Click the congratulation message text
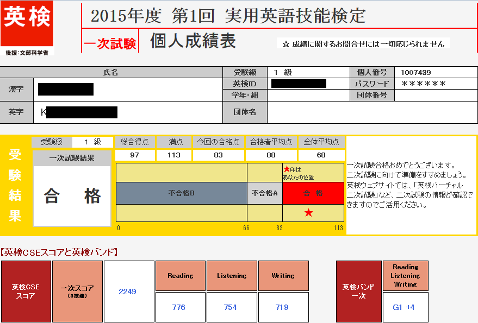Viewport: 478px width, 323px height. tap(409, 185)
